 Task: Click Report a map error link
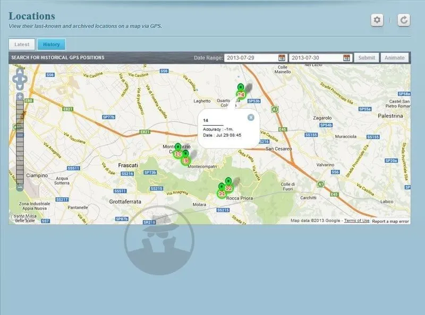(x=390, y=221)
